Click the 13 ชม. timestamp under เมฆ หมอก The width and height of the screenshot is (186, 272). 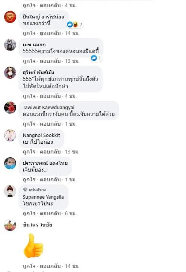click(x=72, y=61)
